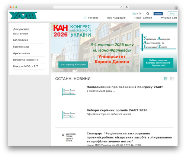Open the Раціональне застосування протимікробних standard article
This screenshot has height=157, width=186.
tap(129, 137)
